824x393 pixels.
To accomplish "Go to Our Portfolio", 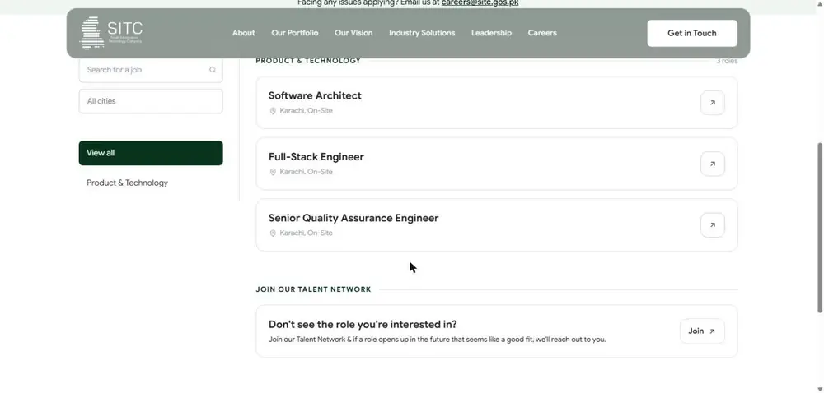I will 295,33.
